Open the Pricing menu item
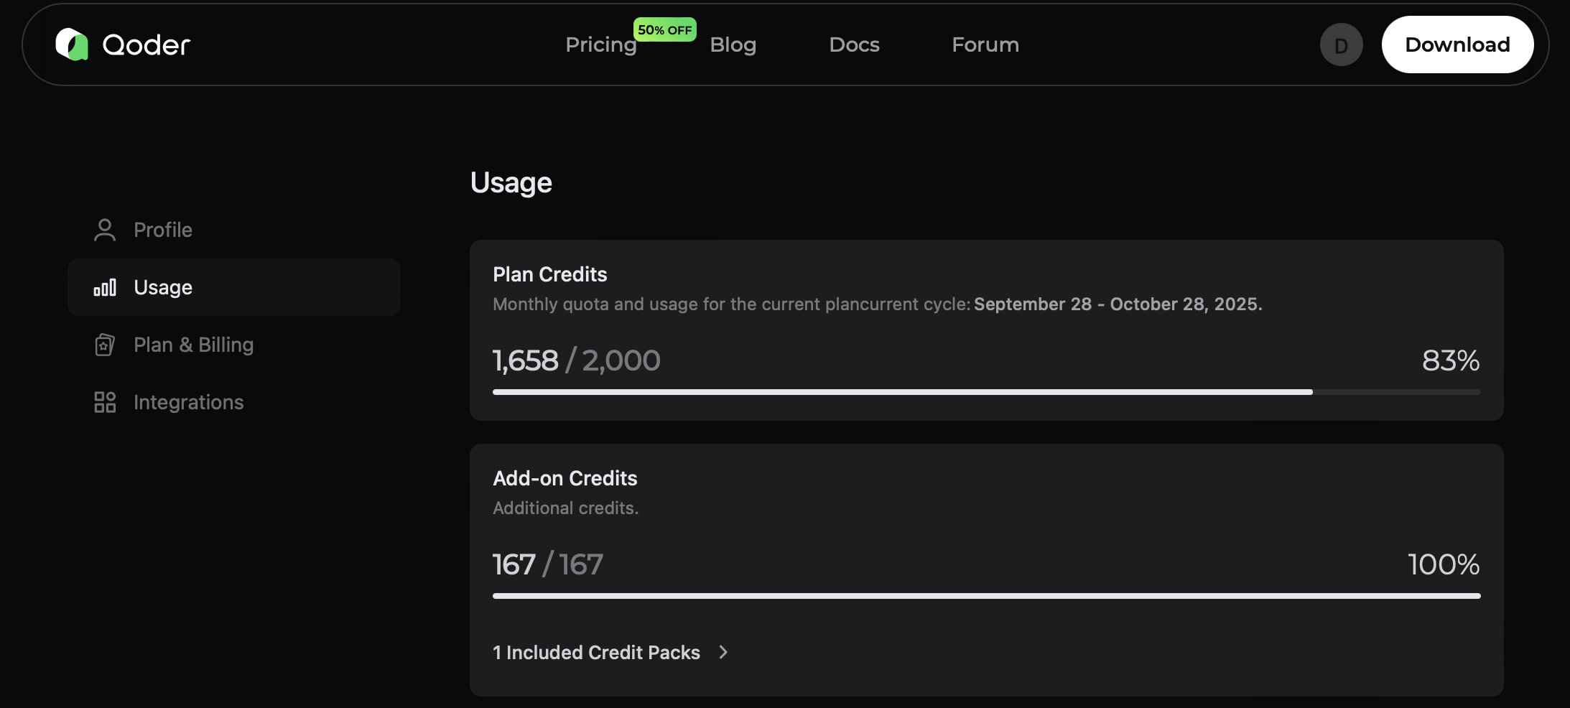 click(600, 45)
